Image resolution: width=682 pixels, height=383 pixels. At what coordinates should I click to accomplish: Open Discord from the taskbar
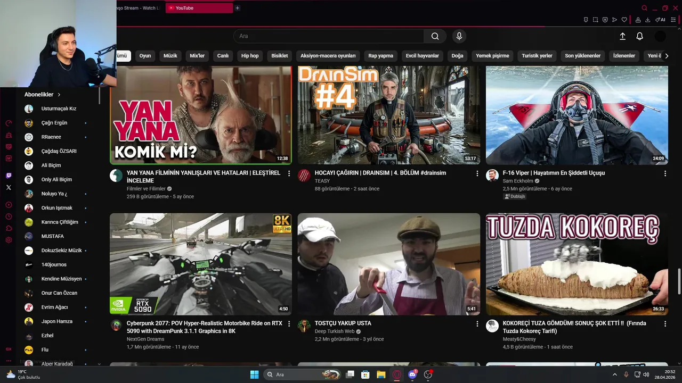(x=412, y=374)
